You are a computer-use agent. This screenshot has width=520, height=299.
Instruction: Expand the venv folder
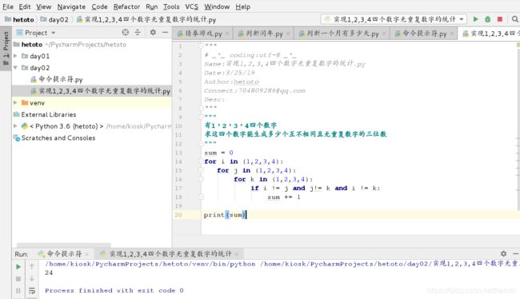click(15, 103)
